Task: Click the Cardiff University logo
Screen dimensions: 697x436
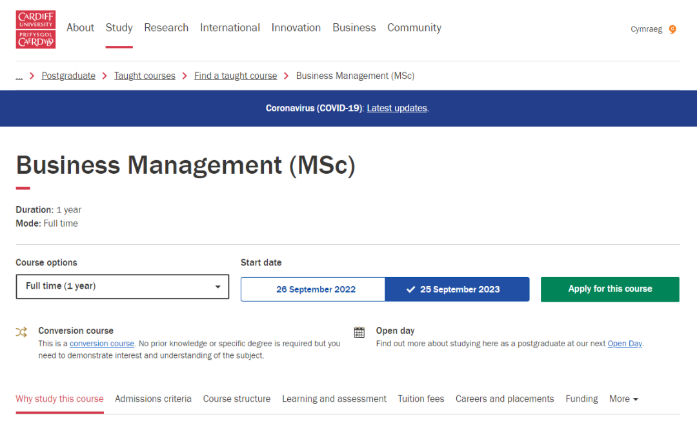Action: tap(35, 29)
